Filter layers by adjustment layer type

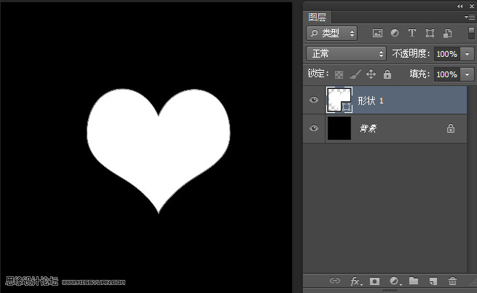(x=395, y=33)
